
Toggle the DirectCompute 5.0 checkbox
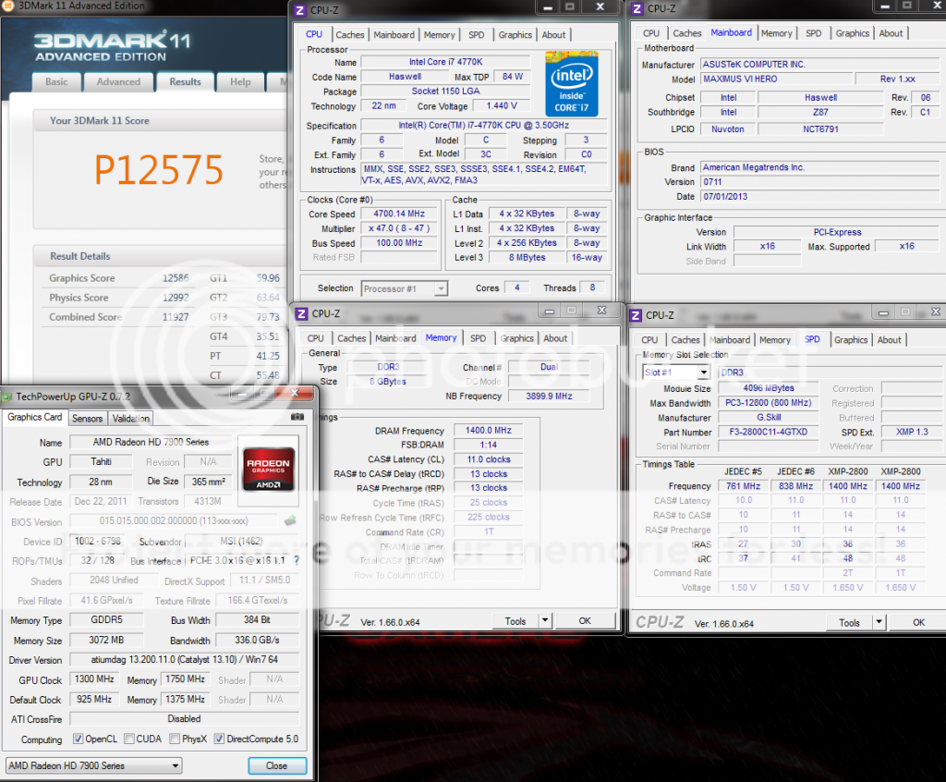coord(219,739)
